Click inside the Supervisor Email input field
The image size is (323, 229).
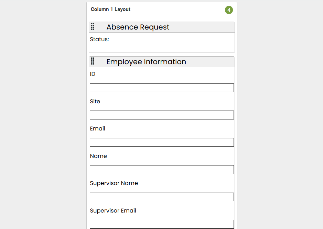pos(161,224)
